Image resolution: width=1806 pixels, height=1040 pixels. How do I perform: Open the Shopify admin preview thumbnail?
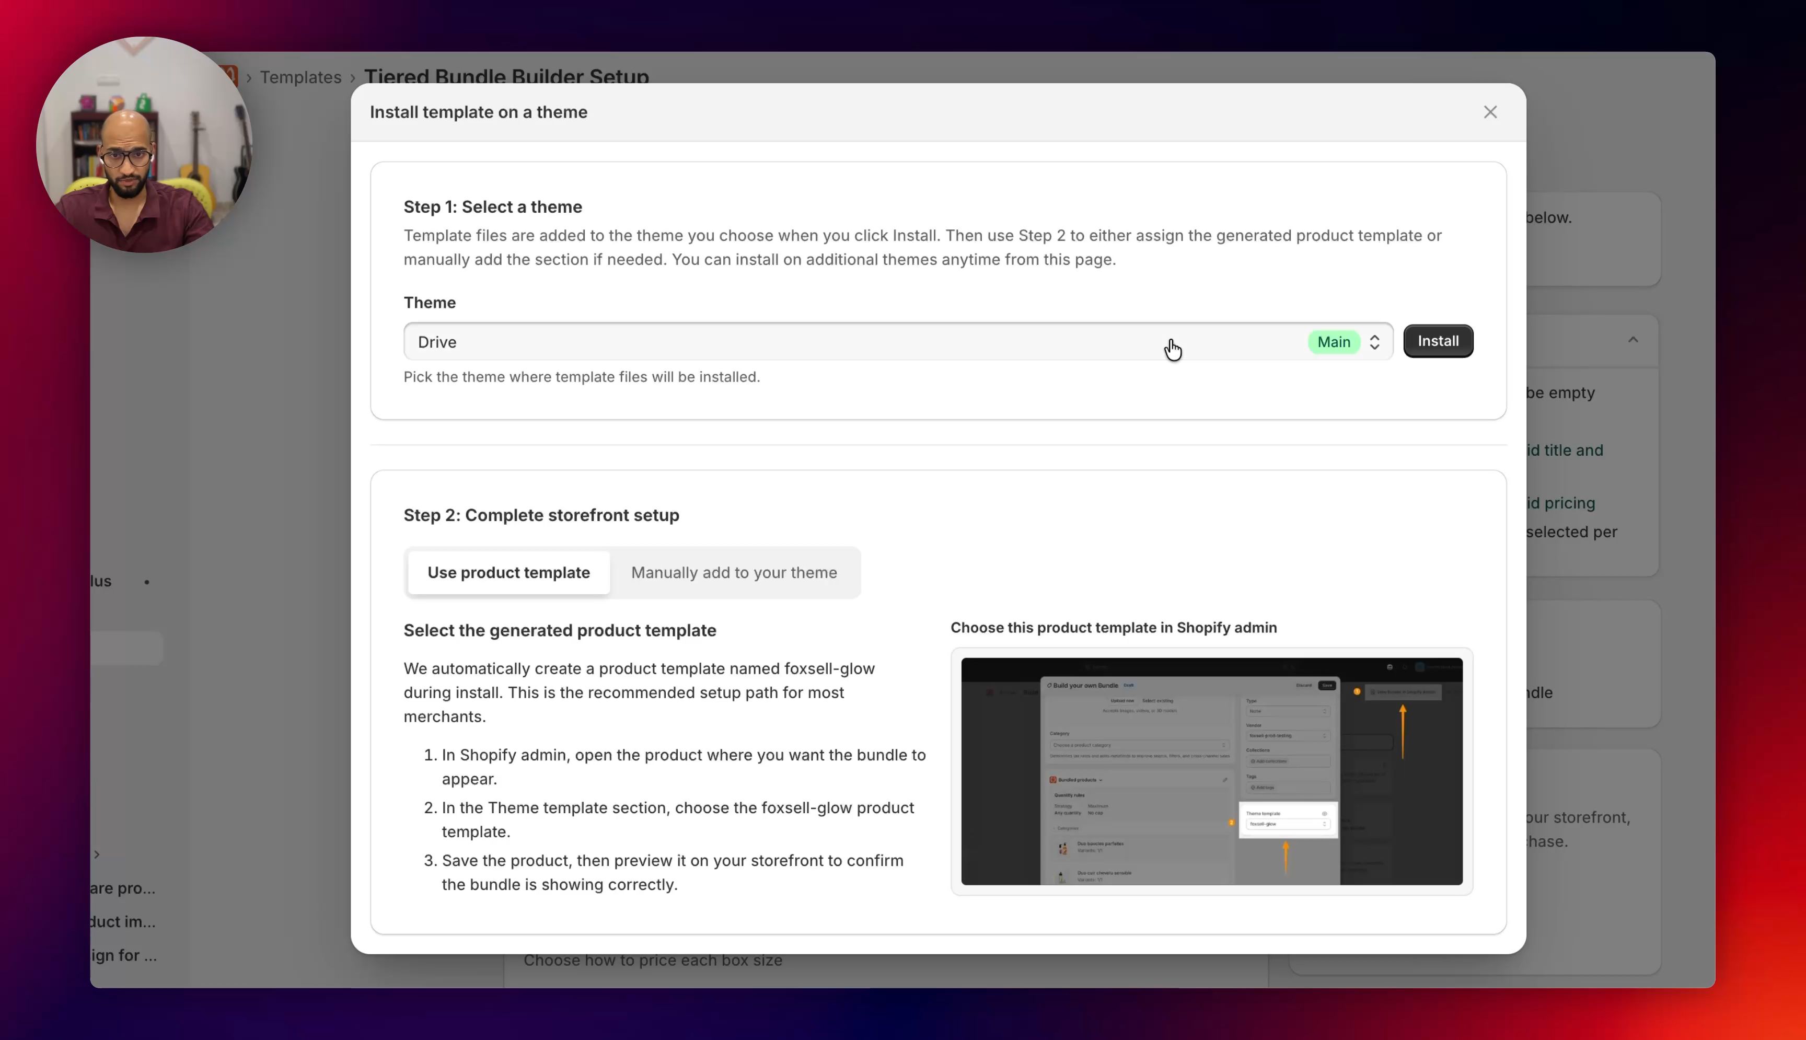tap(1211, 771)
